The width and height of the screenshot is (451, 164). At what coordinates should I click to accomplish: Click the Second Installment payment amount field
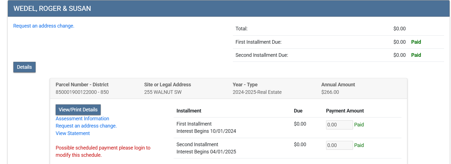tap(339, 145)
